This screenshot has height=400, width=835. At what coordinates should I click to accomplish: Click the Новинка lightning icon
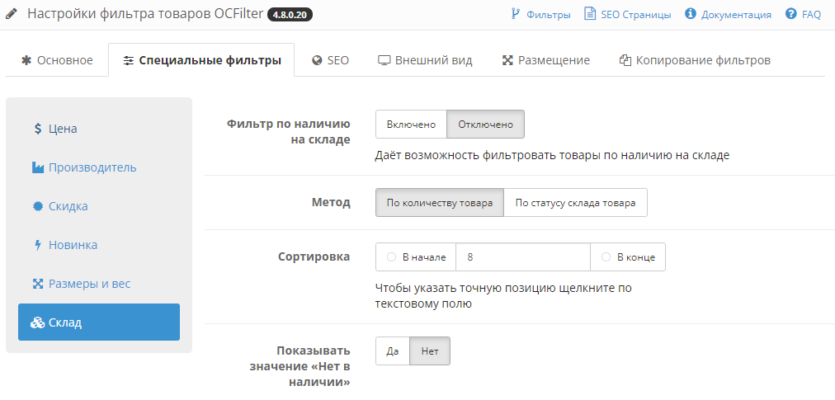click(38, 245)
